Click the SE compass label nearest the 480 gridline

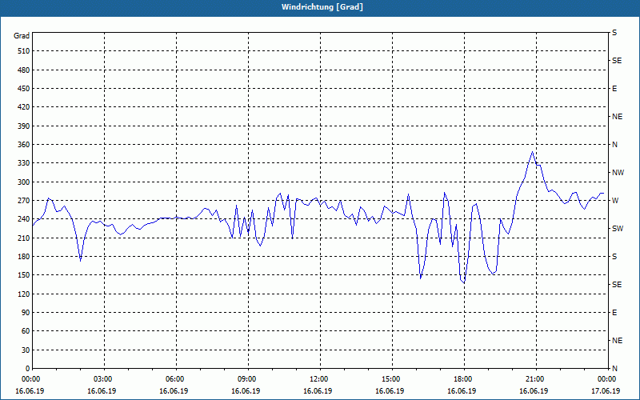617,61
